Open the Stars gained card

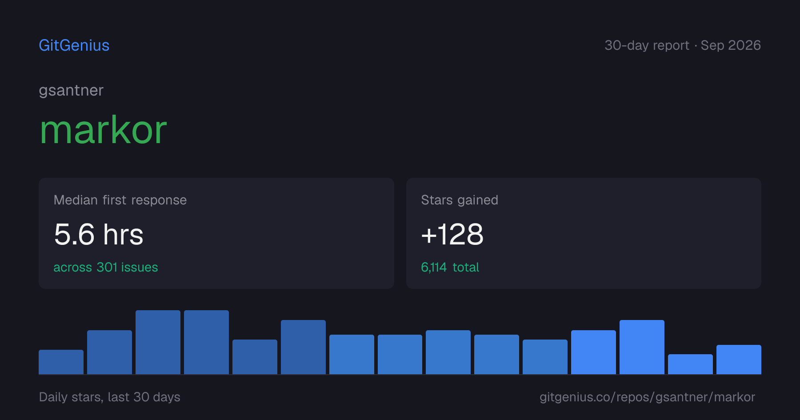point(584,233)
